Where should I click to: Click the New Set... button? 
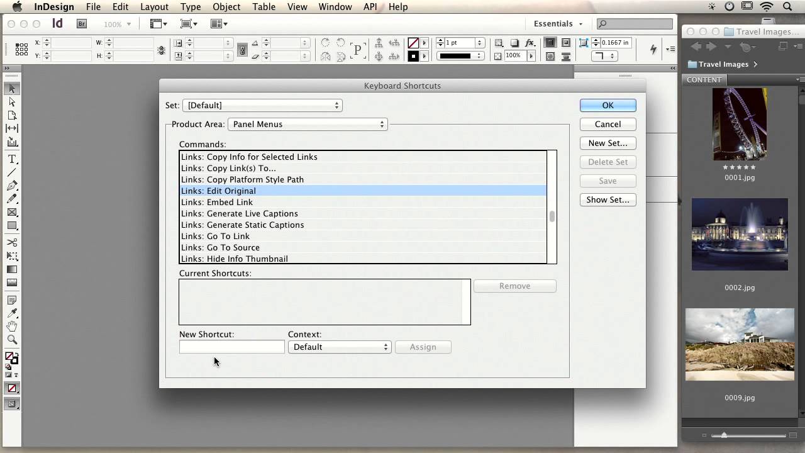[608, 143]
